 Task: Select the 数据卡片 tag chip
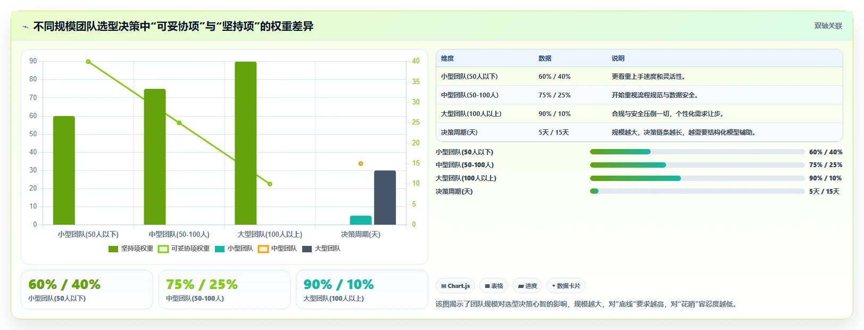coord(566,286)
